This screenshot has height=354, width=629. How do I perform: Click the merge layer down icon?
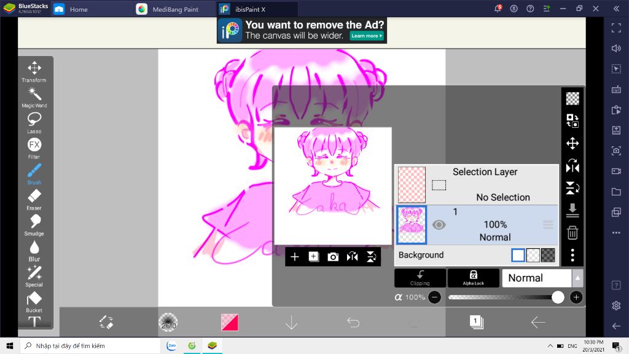(x=572, y=210)
